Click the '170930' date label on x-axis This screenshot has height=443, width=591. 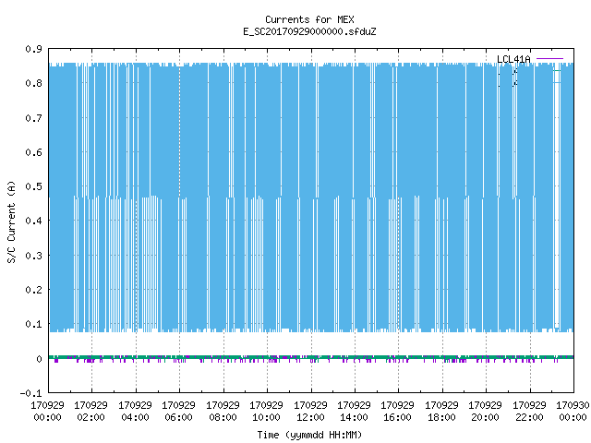point(573,405)
